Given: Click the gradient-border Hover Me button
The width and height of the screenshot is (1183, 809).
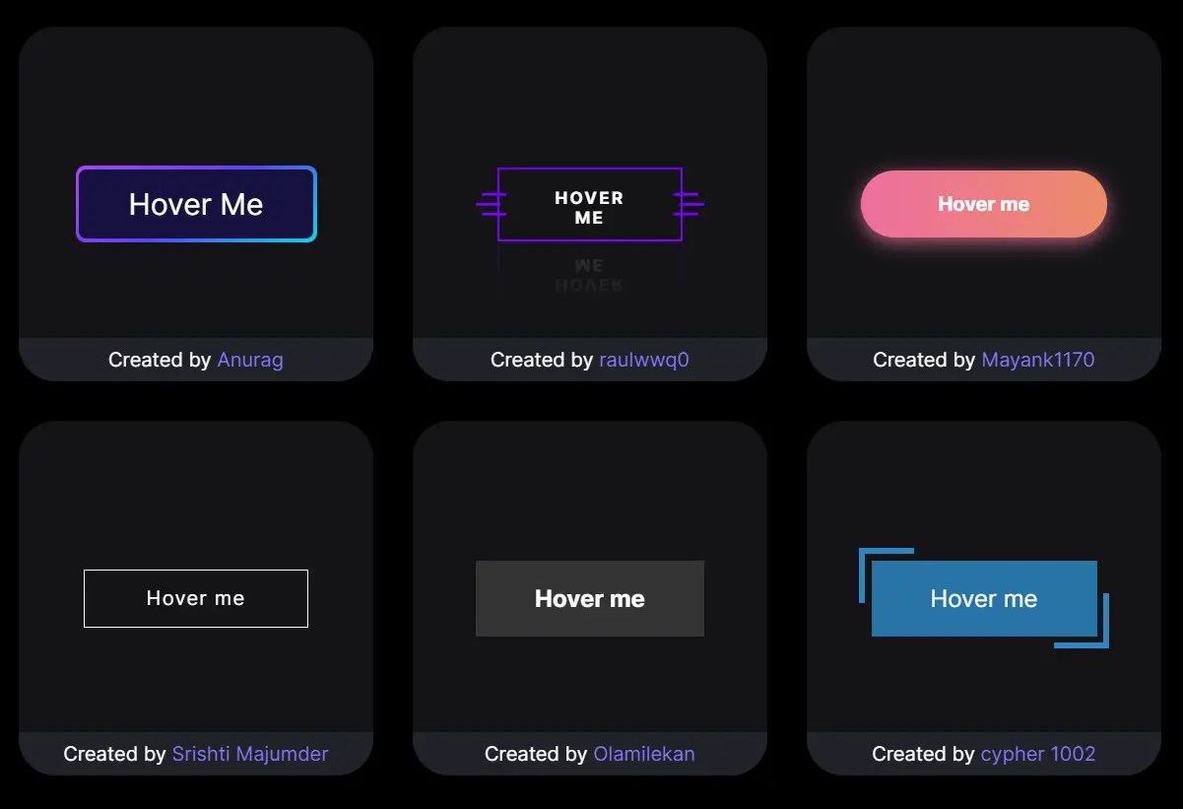Looking at the screenshot, I should (195, 204).
